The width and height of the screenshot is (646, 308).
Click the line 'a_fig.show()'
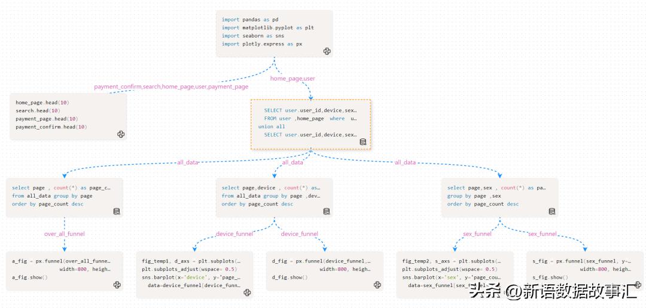30,278
